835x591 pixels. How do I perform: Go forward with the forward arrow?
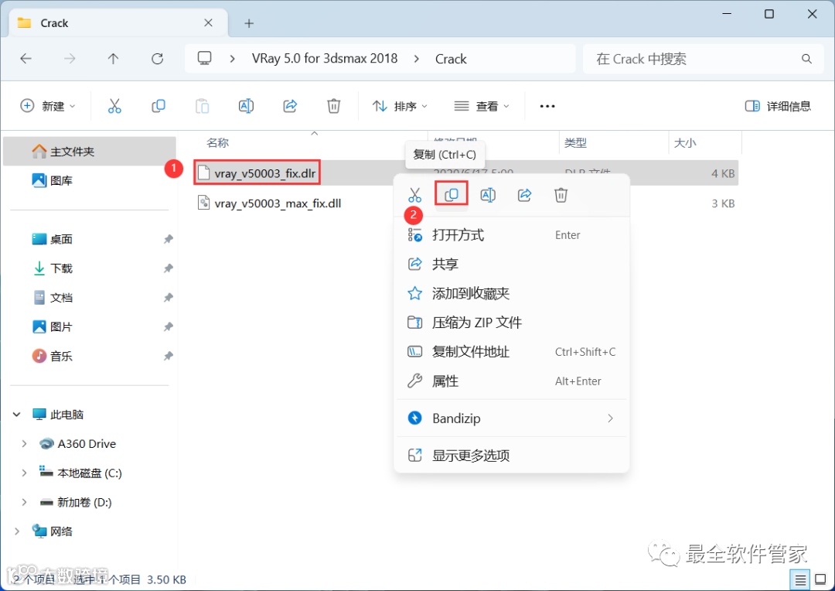70,59
